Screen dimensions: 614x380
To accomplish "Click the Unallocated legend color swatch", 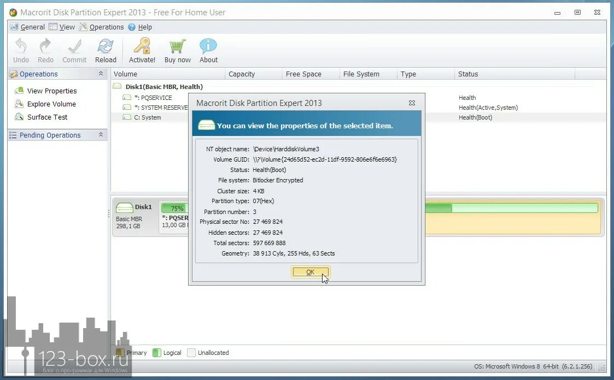I will (191, 353).
